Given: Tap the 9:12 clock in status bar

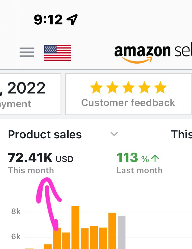Looking at the screenshot, I should (48, 20).
